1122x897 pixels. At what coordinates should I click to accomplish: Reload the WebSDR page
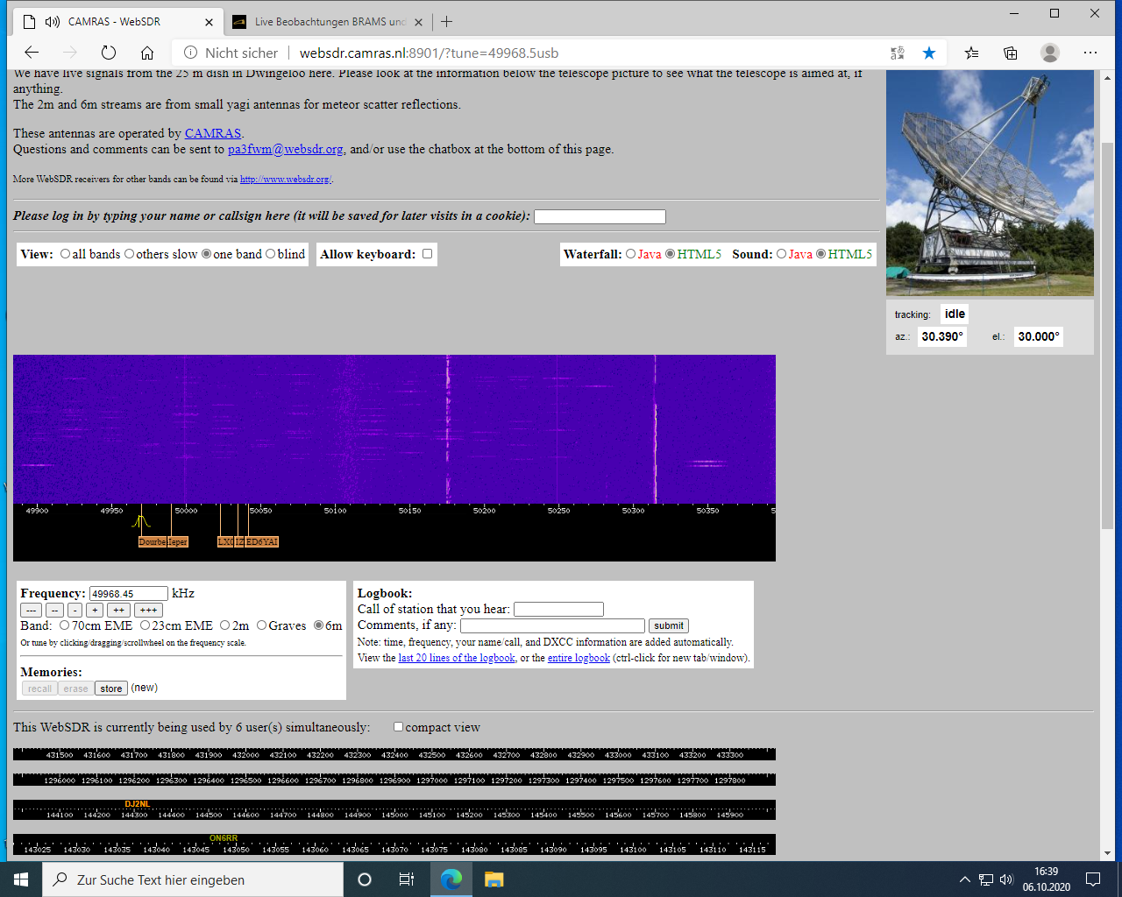[109, 53]
